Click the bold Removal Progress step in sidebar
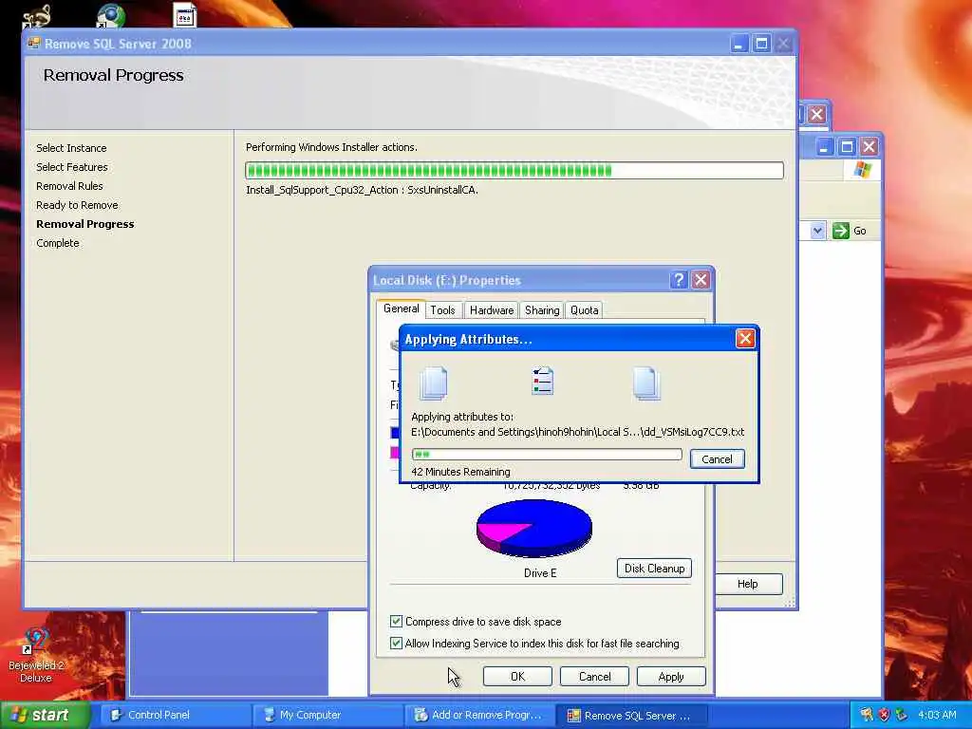 84,224
